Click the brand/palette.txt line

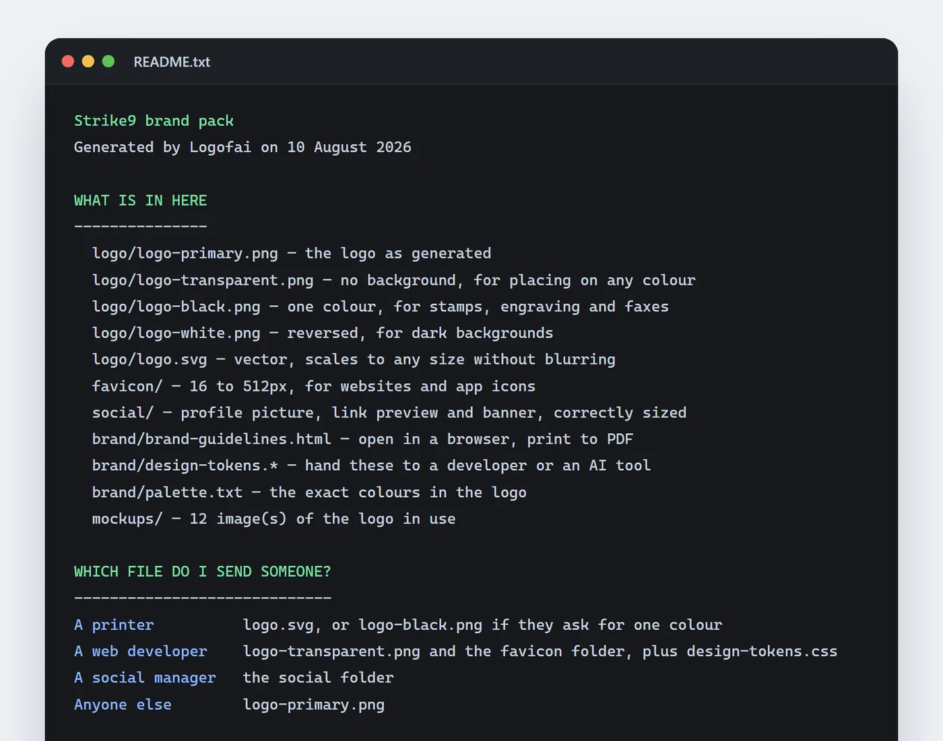(309, 492)
